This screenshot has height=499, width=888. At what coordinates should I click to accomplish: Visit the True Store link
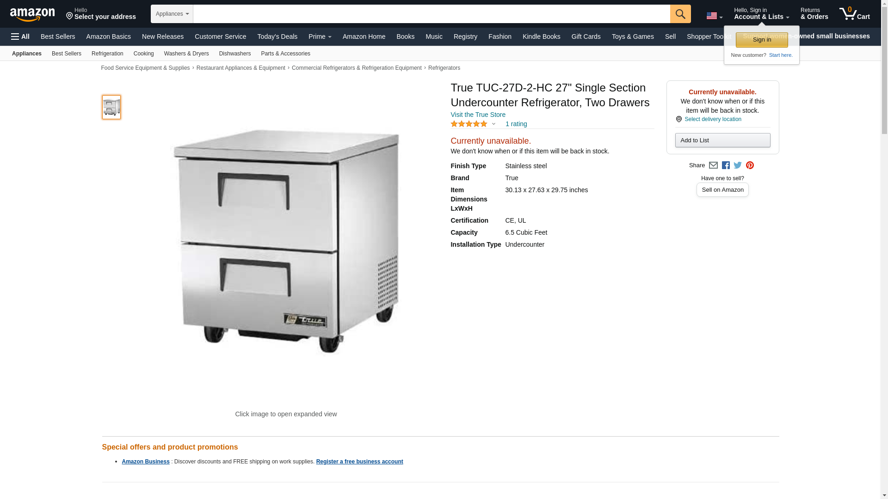(x=478, y=115)
